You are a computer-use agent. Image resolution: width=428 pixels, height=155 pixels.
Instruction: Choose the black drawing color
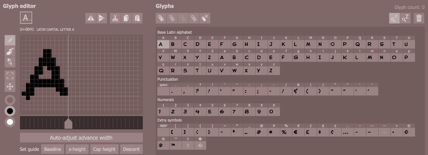point(10,111)
